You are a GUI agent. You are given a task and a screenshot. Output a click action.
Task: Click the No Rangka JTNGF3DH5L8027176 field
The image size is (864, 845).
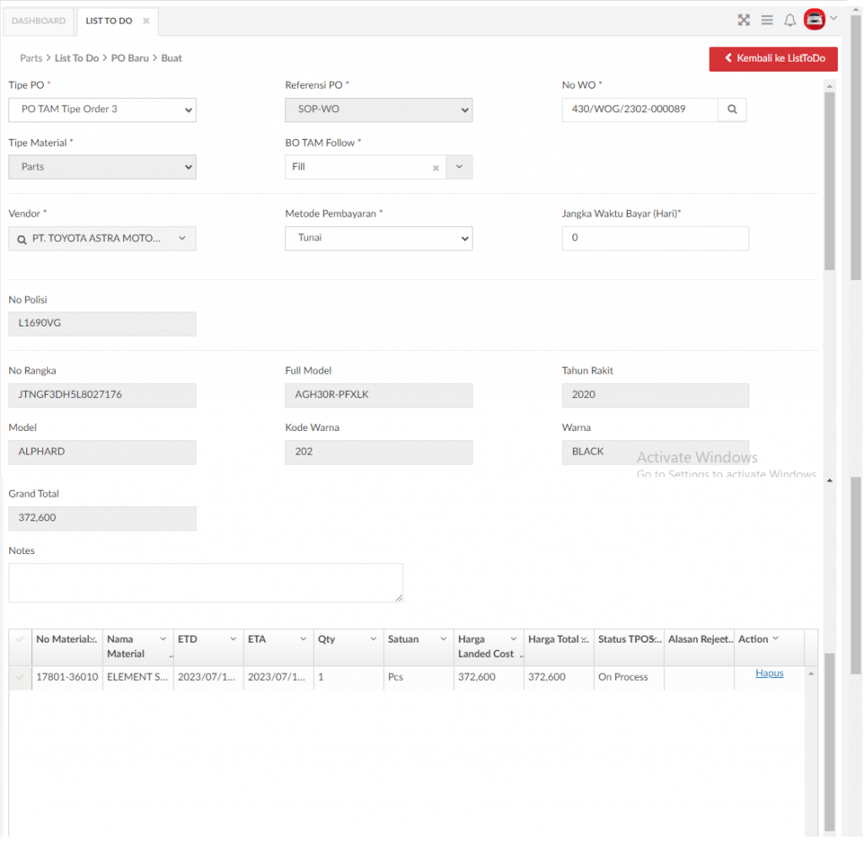click(102, 396)
